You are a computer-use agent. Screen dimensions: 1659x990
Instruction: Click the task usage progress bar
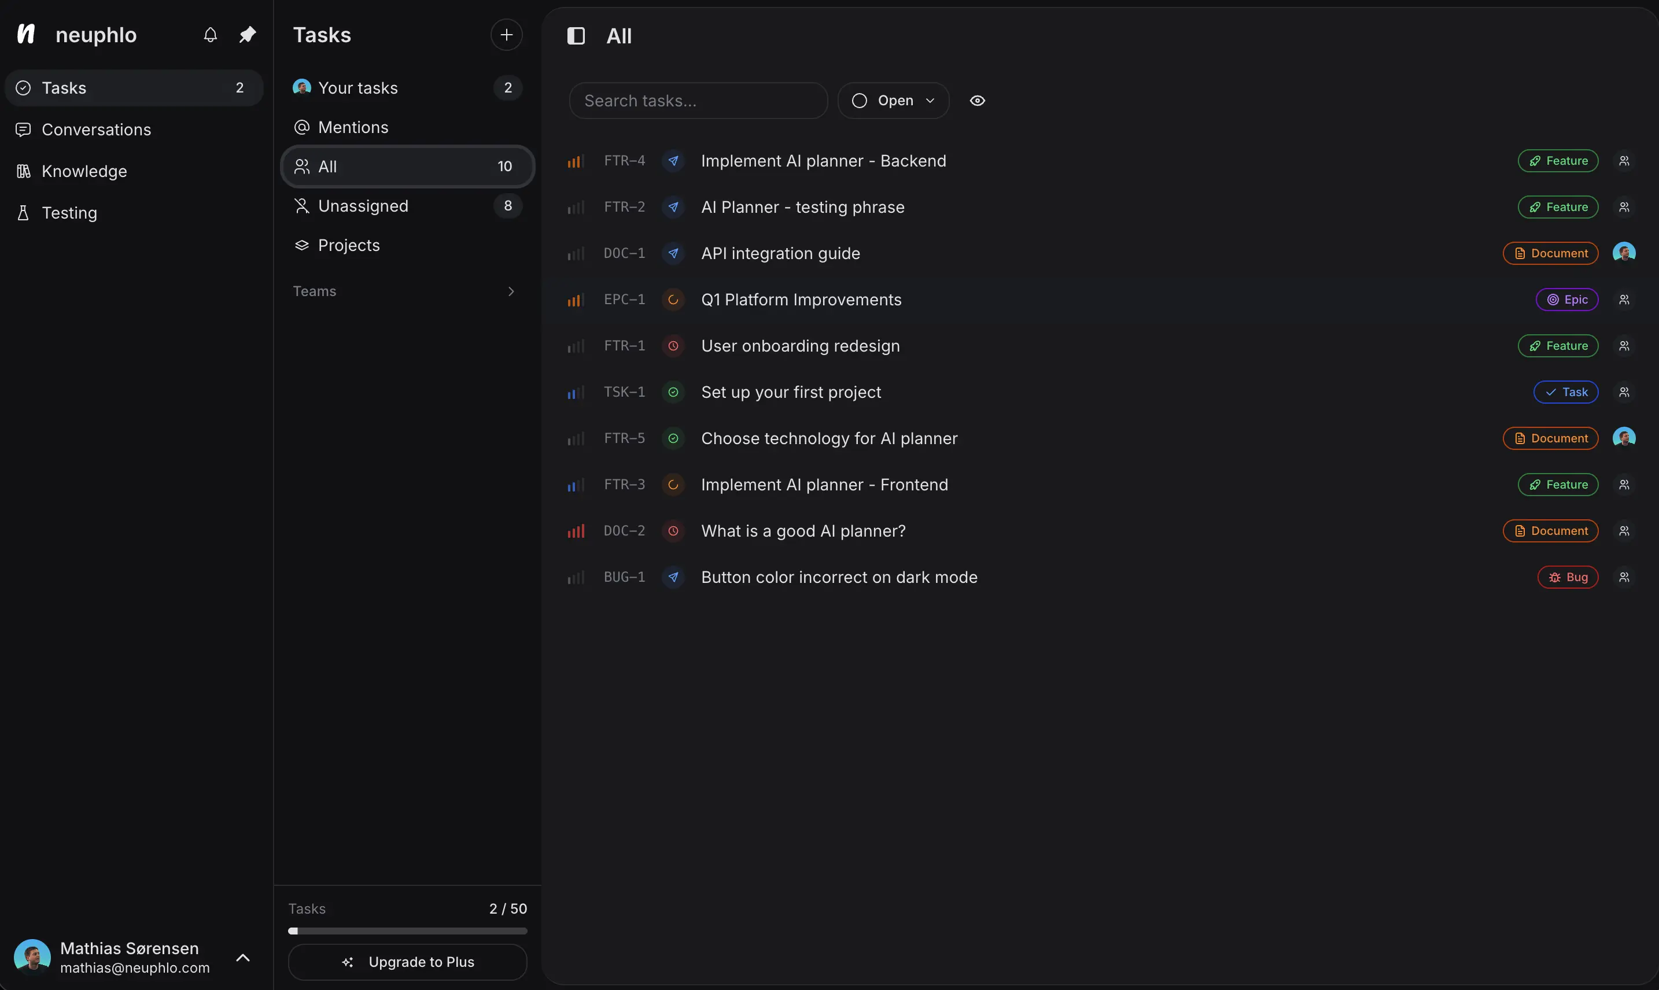tap(407, 930)
